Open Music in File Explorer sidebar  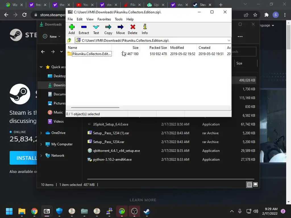pyautogui.click(x=55, y=112)
